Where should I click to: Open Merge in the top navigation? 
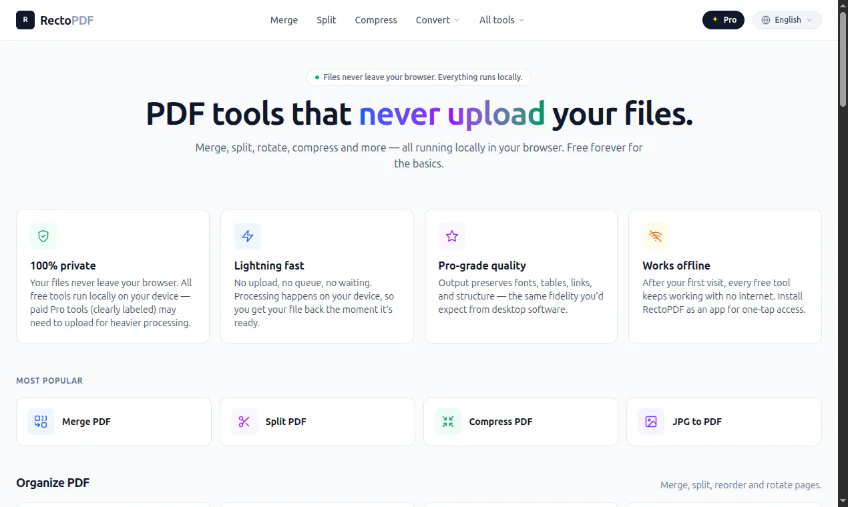pos(284,20)
